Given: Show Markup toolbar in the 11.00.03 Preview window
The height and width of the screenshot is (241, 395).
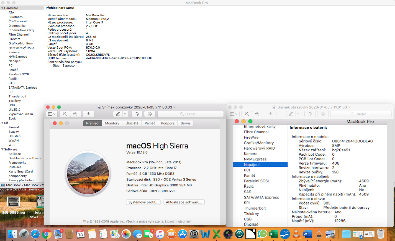Looking at the screenshot, I should (150, 114).
